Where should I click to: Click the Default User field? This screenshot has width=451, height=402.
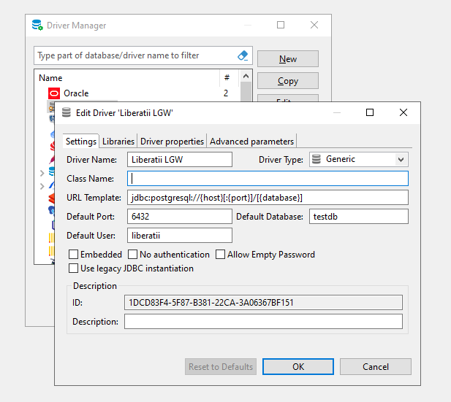pos(180,236)
